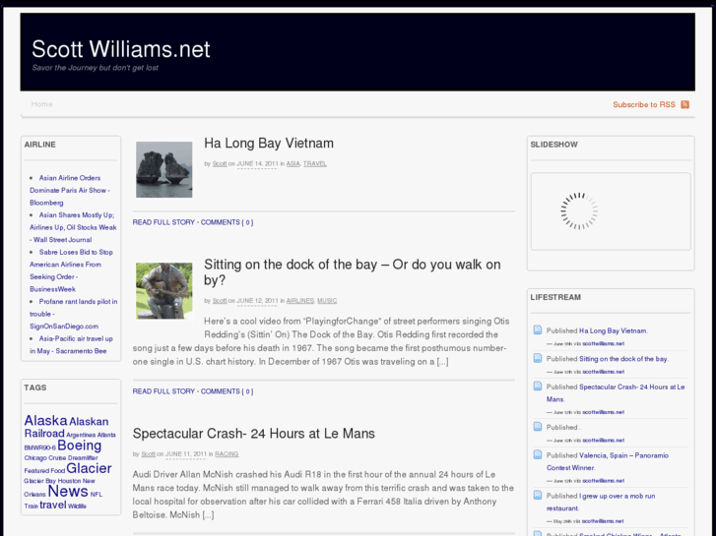Click TRAVEL category on Ha Long Bay post
The image size is (716, 536).
tap(315, 164)
